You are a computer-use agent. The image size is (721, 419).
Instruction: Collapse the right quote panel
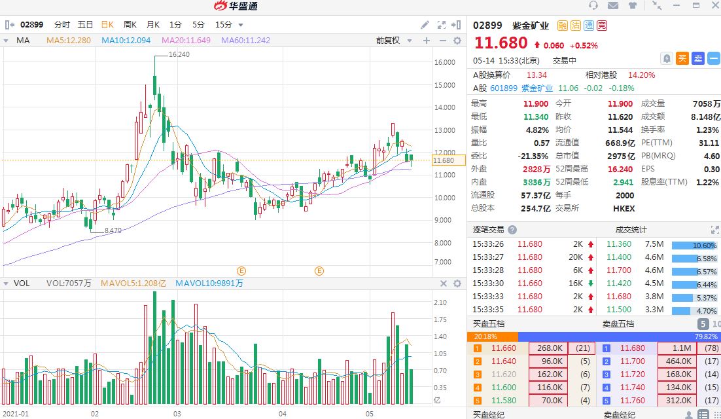(x=455, y=25)
